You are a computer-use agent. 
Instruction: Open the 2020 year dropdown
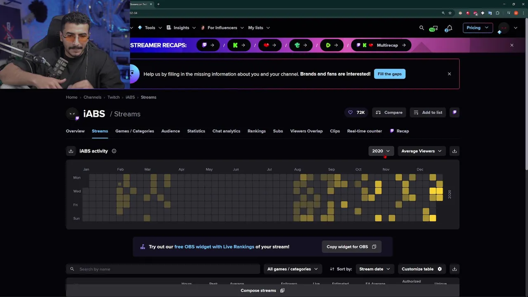[381, 151]
